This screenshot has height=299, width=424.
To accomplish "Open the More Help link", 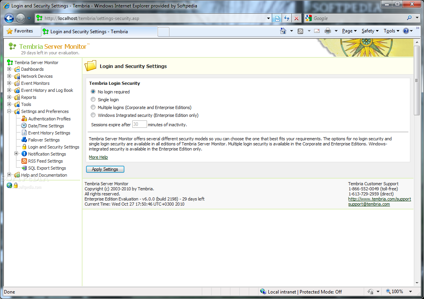I will pyautogui.click(x=98, y=157).
